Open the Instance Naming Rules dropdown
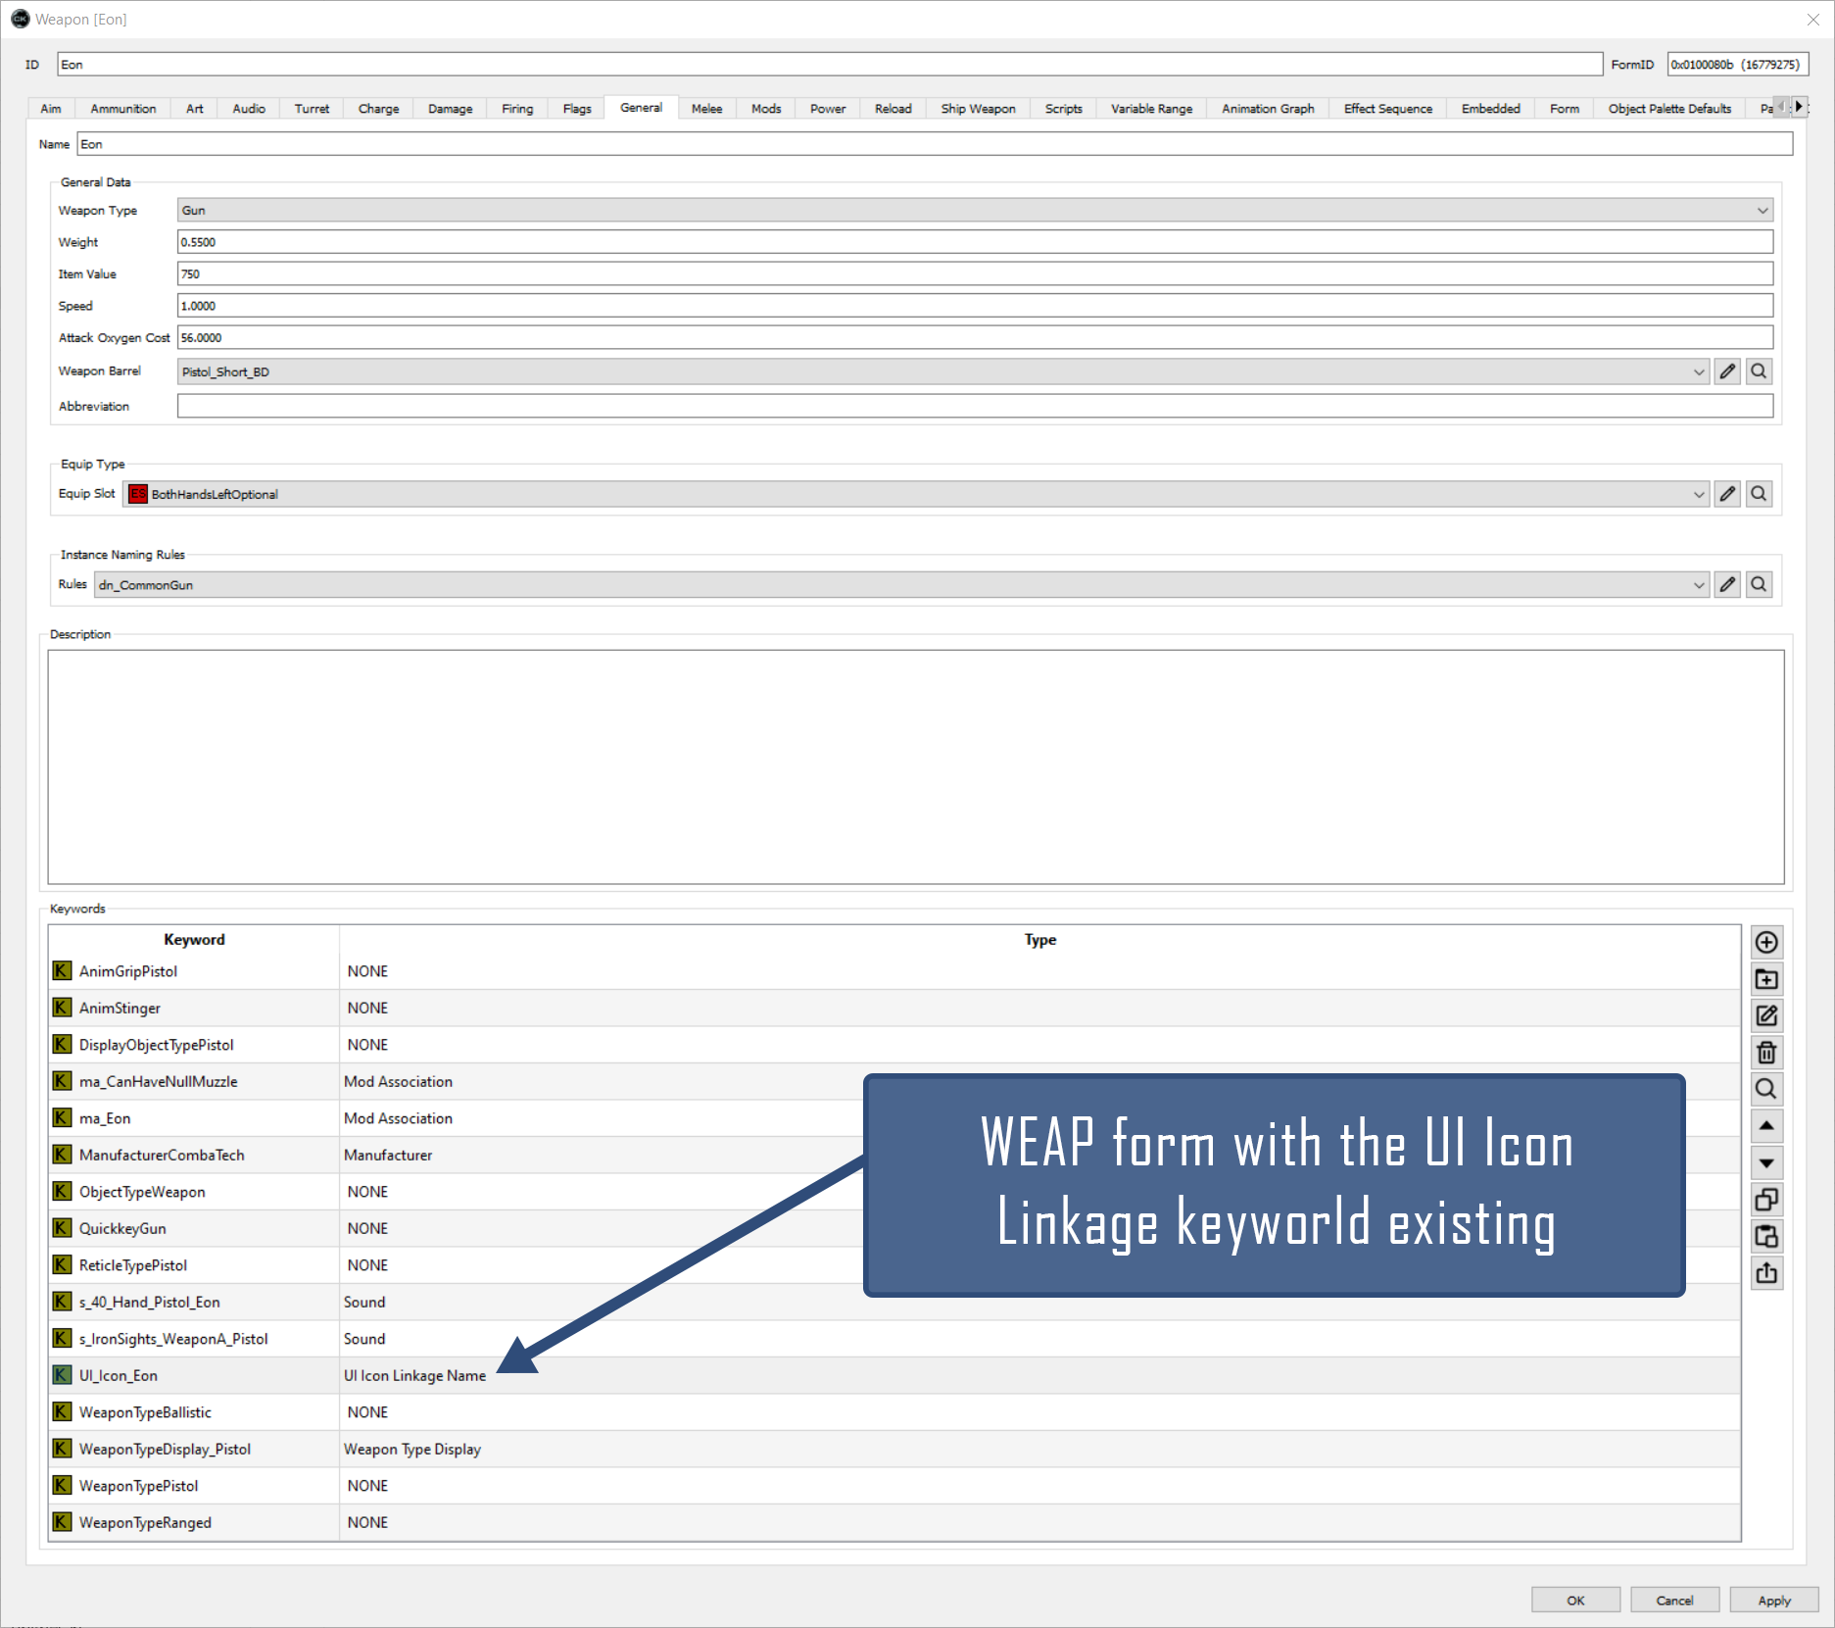 coord(1699,584)
